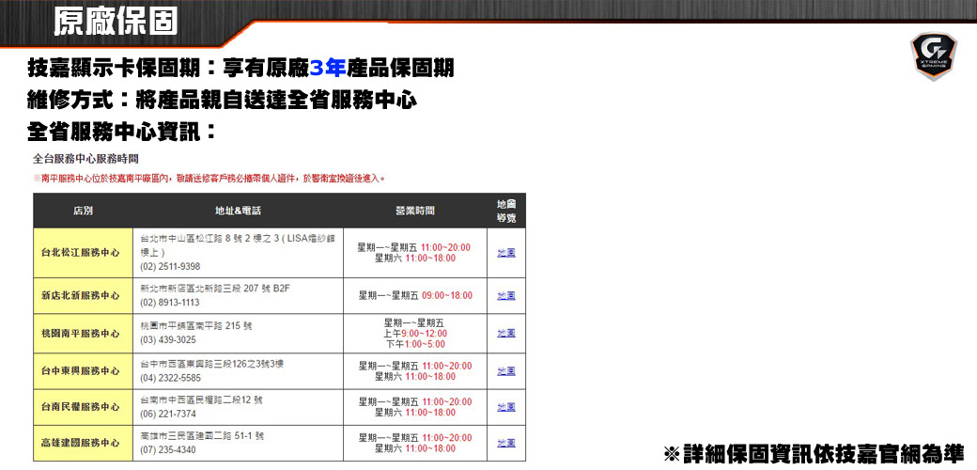The height and width of the screenshot is (470, 977).
Task: Click the red 南平服務中心 notice line
Action: click(209, 179)
